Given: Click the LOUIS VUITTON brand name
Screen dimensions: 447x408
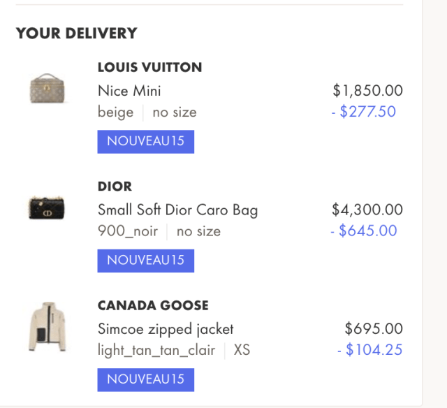Looking at the screenshot, I should 149,68.
